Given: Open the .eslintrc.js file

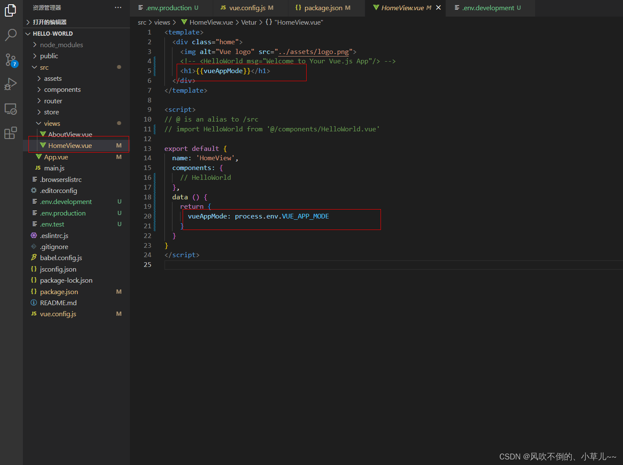Looking at the screenshot, I should coord(76,236).
